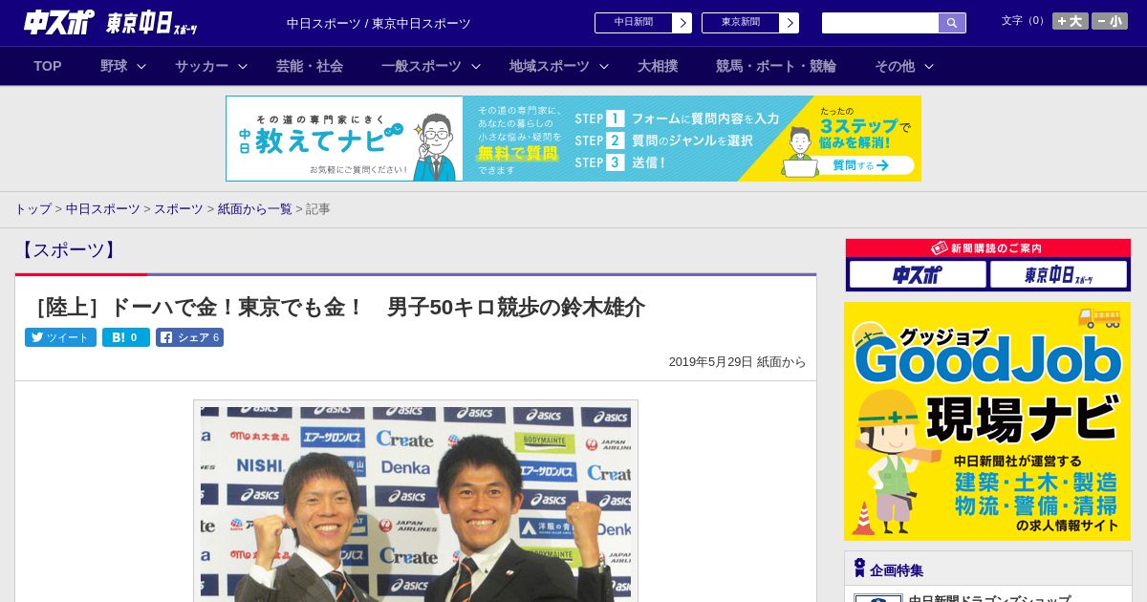1147x602 pixels.
Task: Click the search input field
Action: (880, 23)
